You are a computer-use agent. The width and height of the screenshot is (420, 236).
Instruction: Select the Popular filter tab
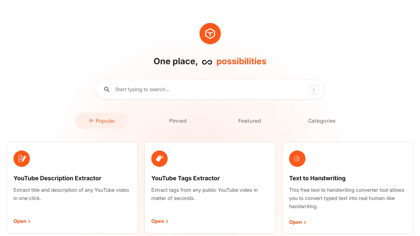[x=102, y=121]
